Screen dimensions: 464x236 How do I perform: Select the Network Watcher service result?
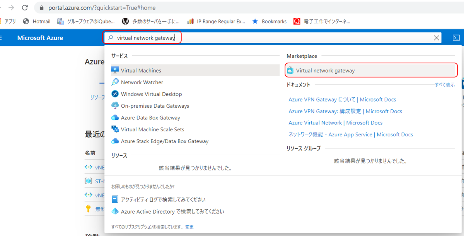195,82
